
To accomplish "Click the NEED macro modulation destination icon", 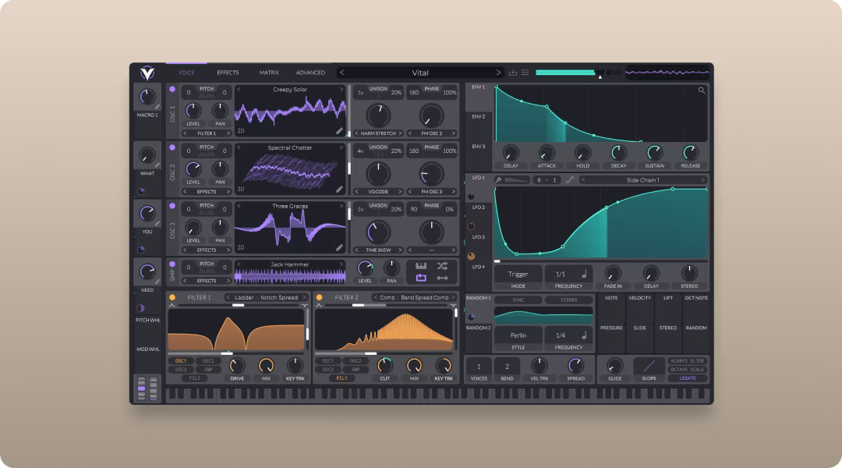I will (140, 308).
